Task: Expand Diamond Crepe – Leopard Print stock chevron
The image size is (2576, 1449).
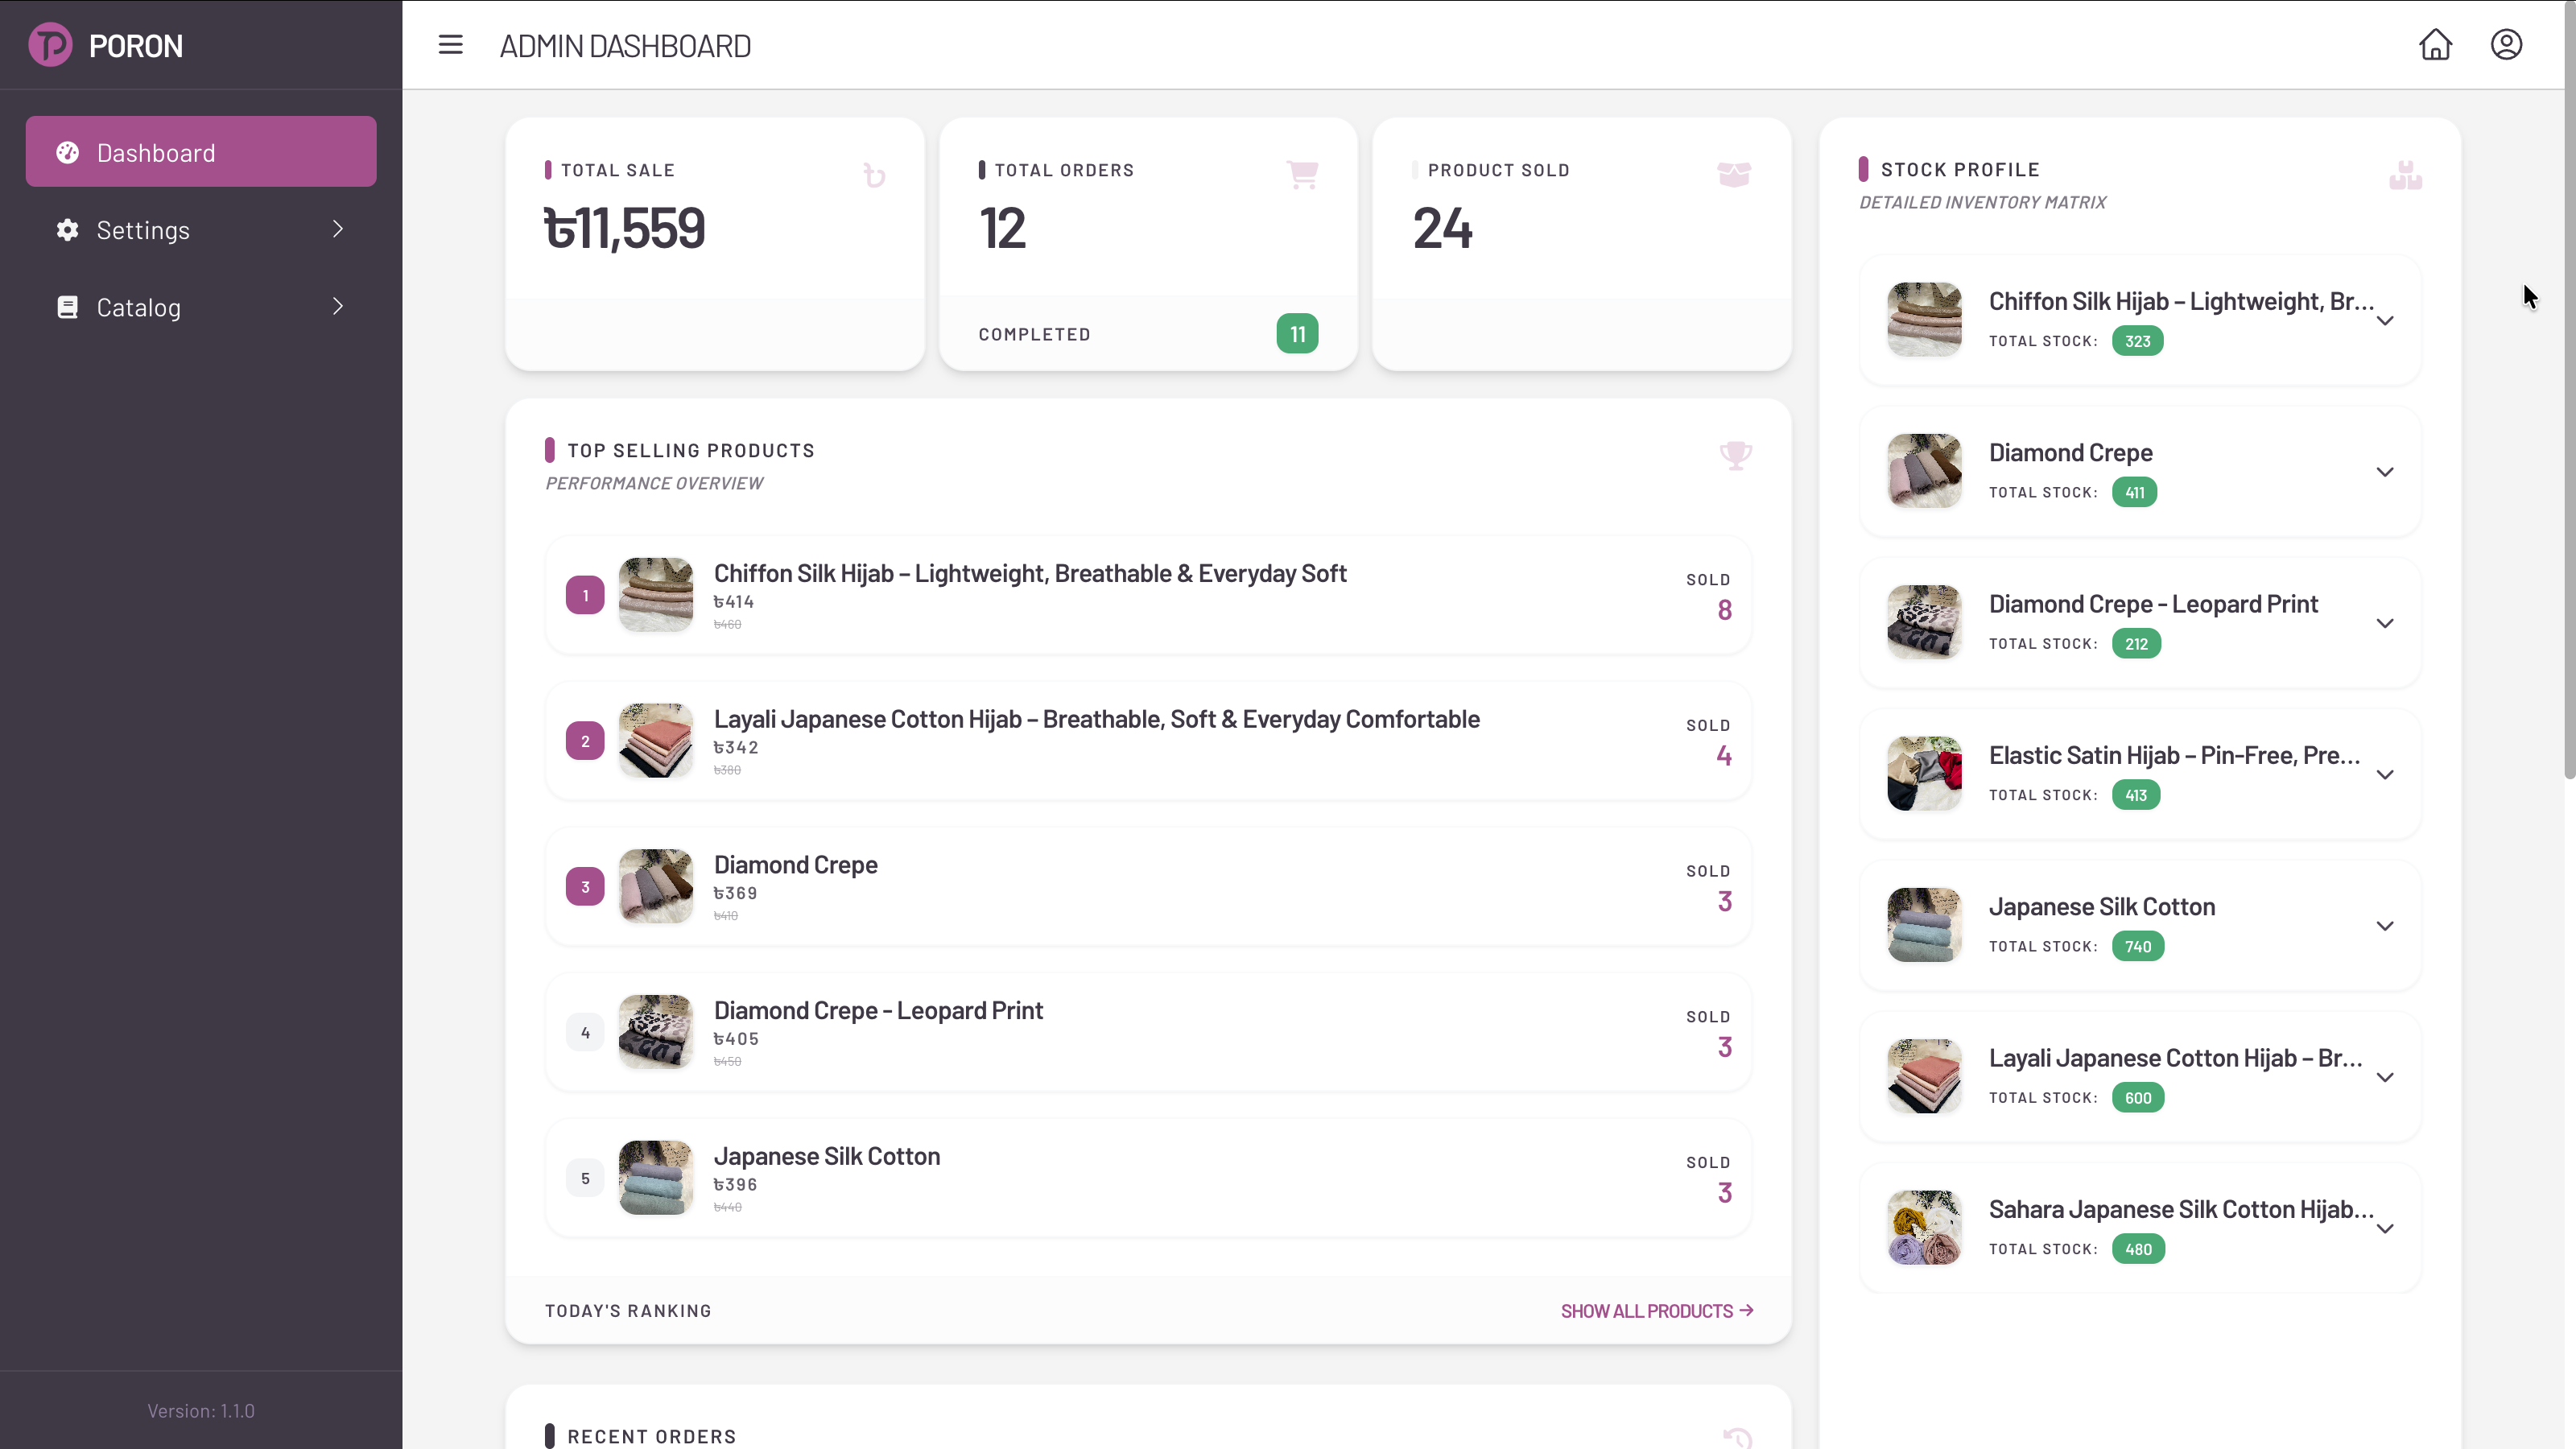Action: [2385, 623]
